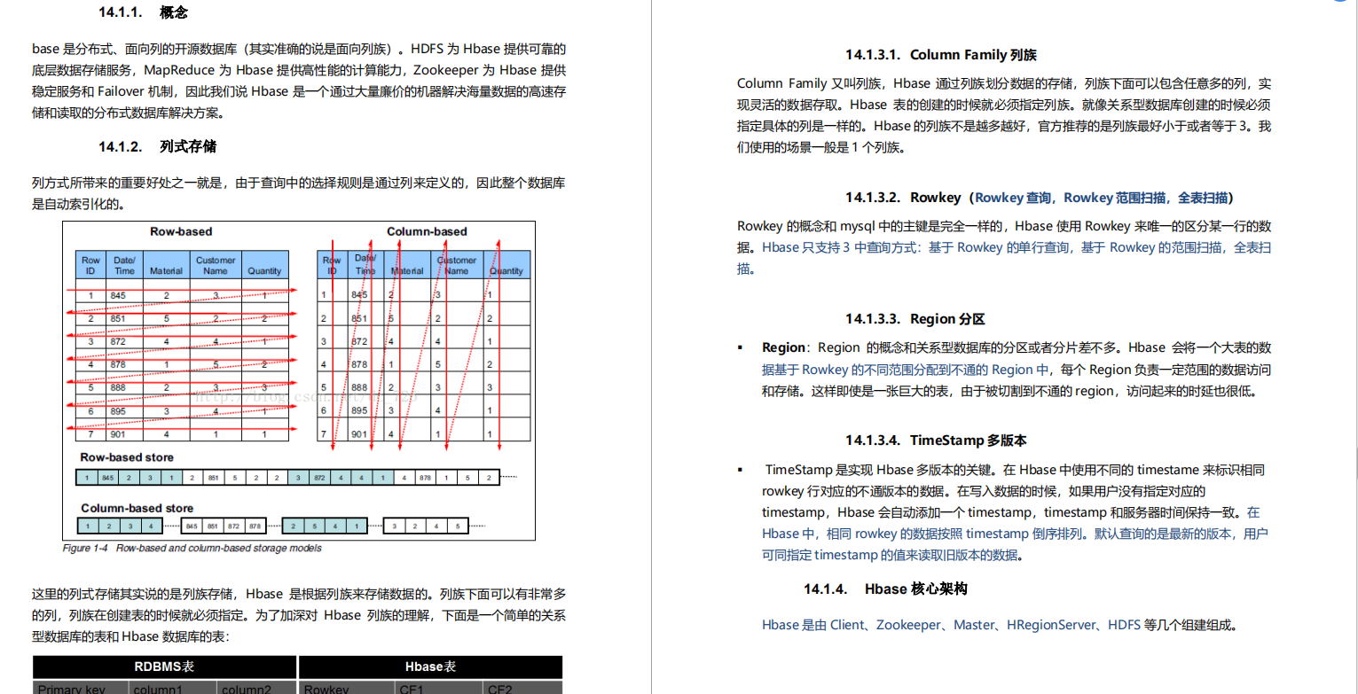Screen dimensions: 1358x694
Task: Select the "Rowkey" cell in Hbase table
Action: pyautogui.click(x=324, y=688)
